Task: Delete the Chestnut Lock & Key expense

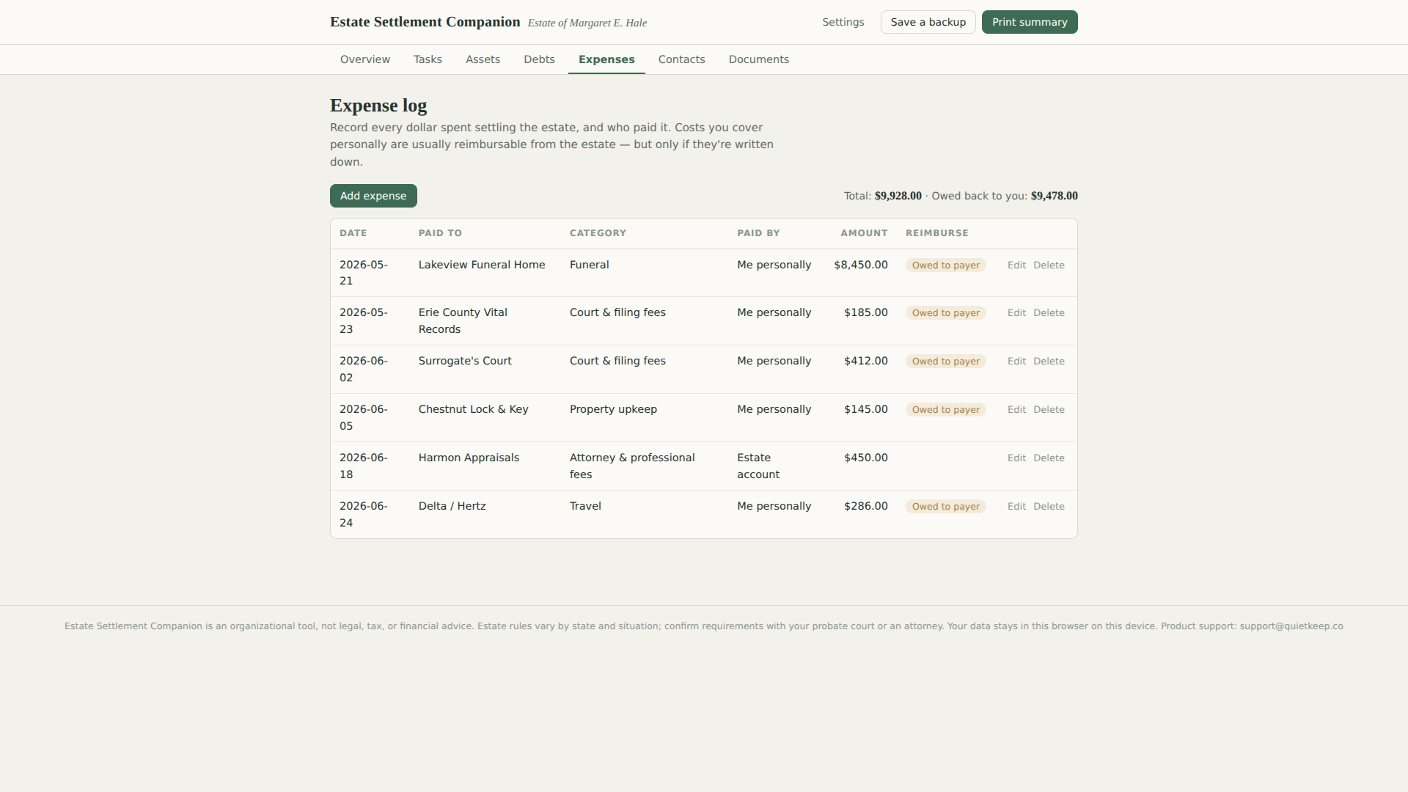Action: (1049, 410)
